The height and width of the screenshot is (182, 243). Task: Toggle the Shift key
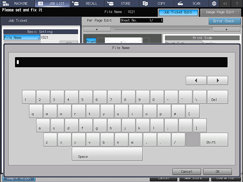click(x=214, y=139)
